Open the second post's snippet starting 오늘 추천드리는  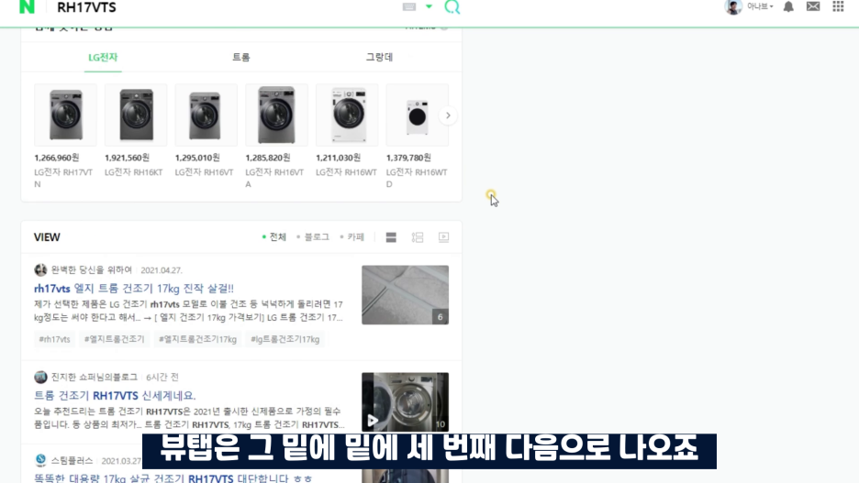[x=188, y=418]
